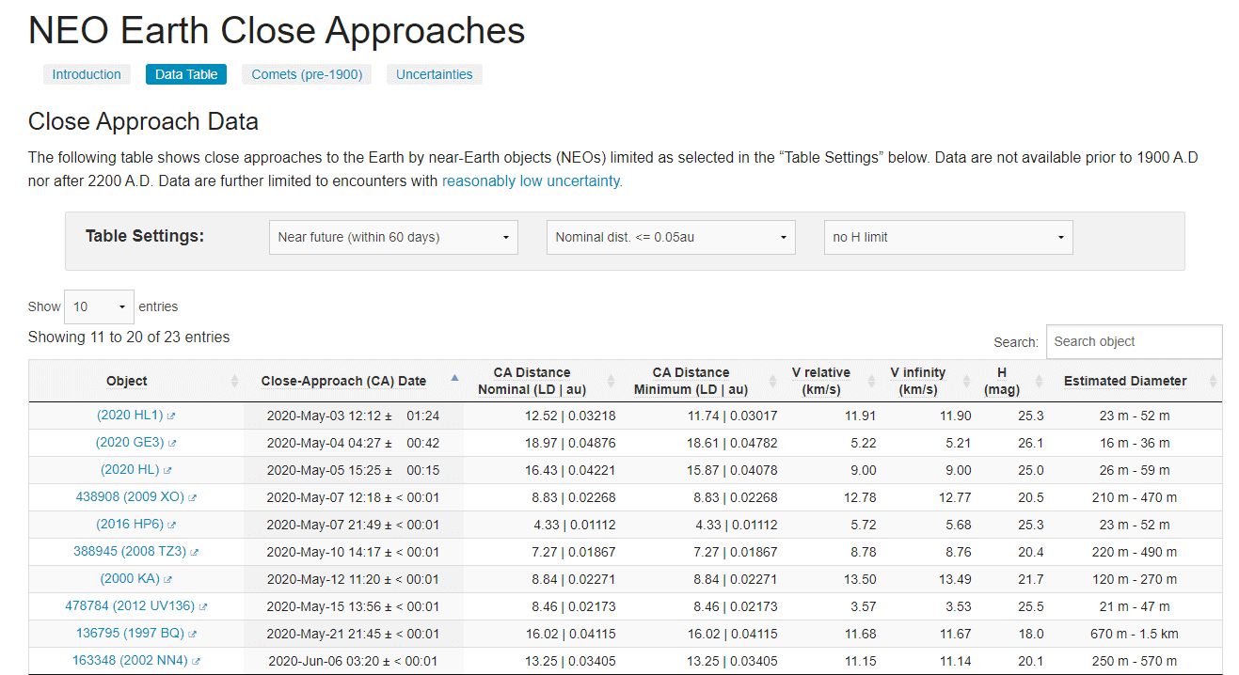Click external link icon next to 2020 HL1
Viewport: 1239px width, 675px height.
[x=171, y=416]
